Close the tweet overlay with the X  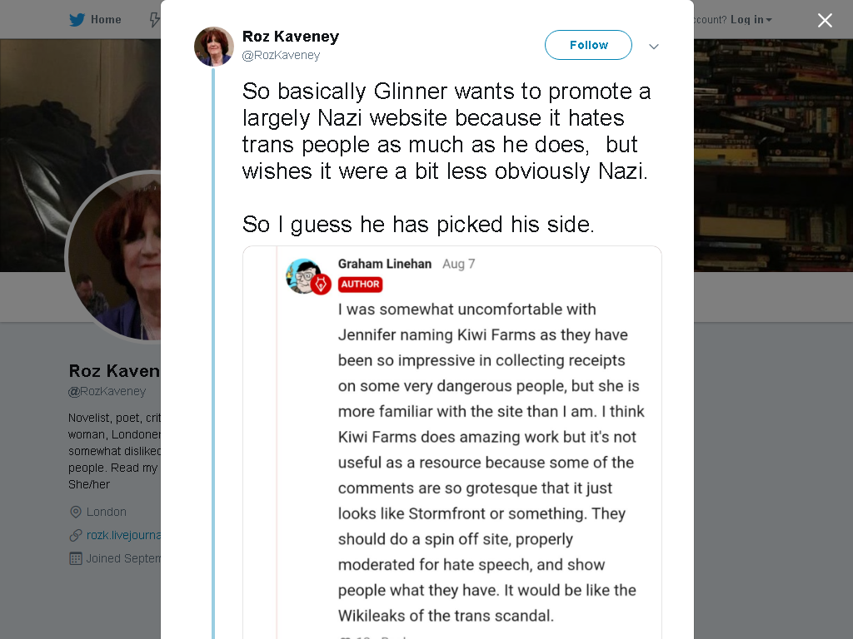point(825,20)
